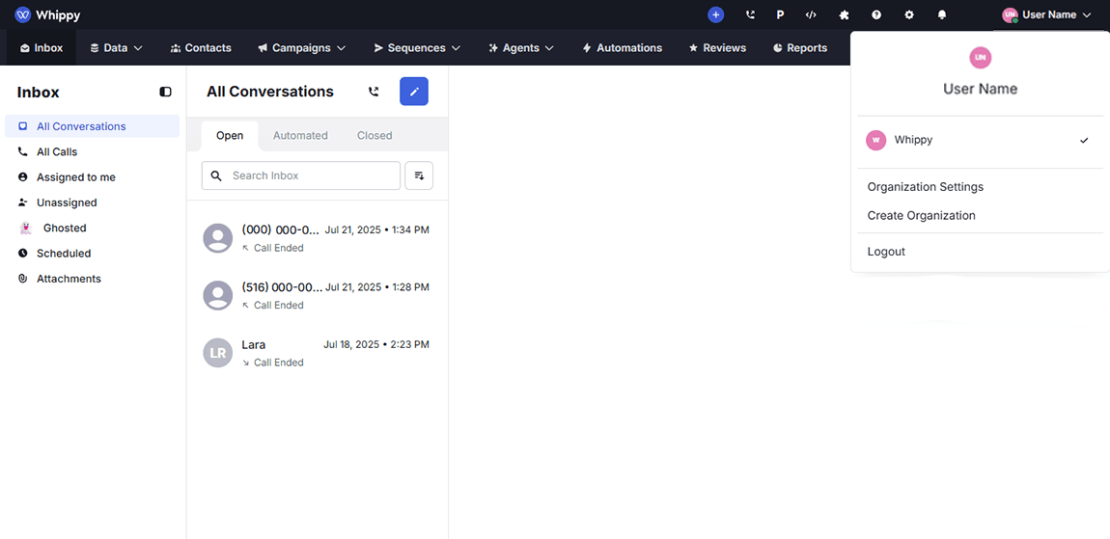The width and height of the screenshot is (1110, 539).
Task: Click the P icon in top bar
Action: (780, 14)
